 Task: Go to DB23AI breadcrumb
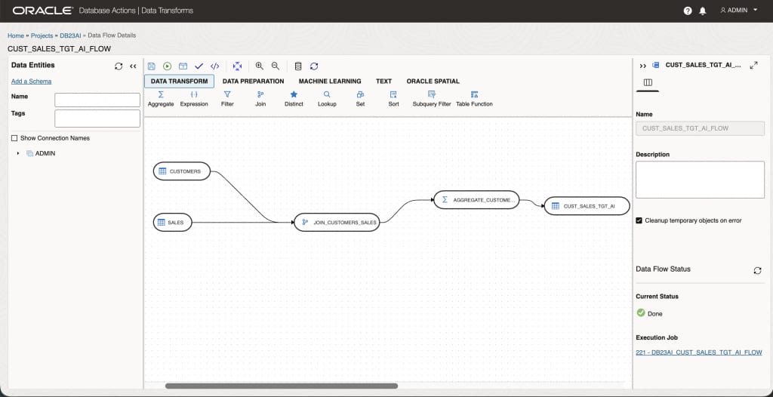pos(70,35)
